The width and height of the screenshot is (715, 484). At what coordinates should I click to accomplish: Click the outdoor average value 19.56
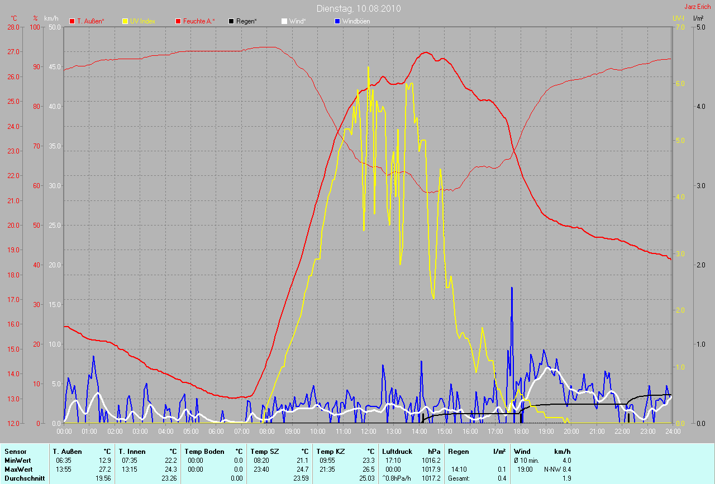[x=103, y=478]
